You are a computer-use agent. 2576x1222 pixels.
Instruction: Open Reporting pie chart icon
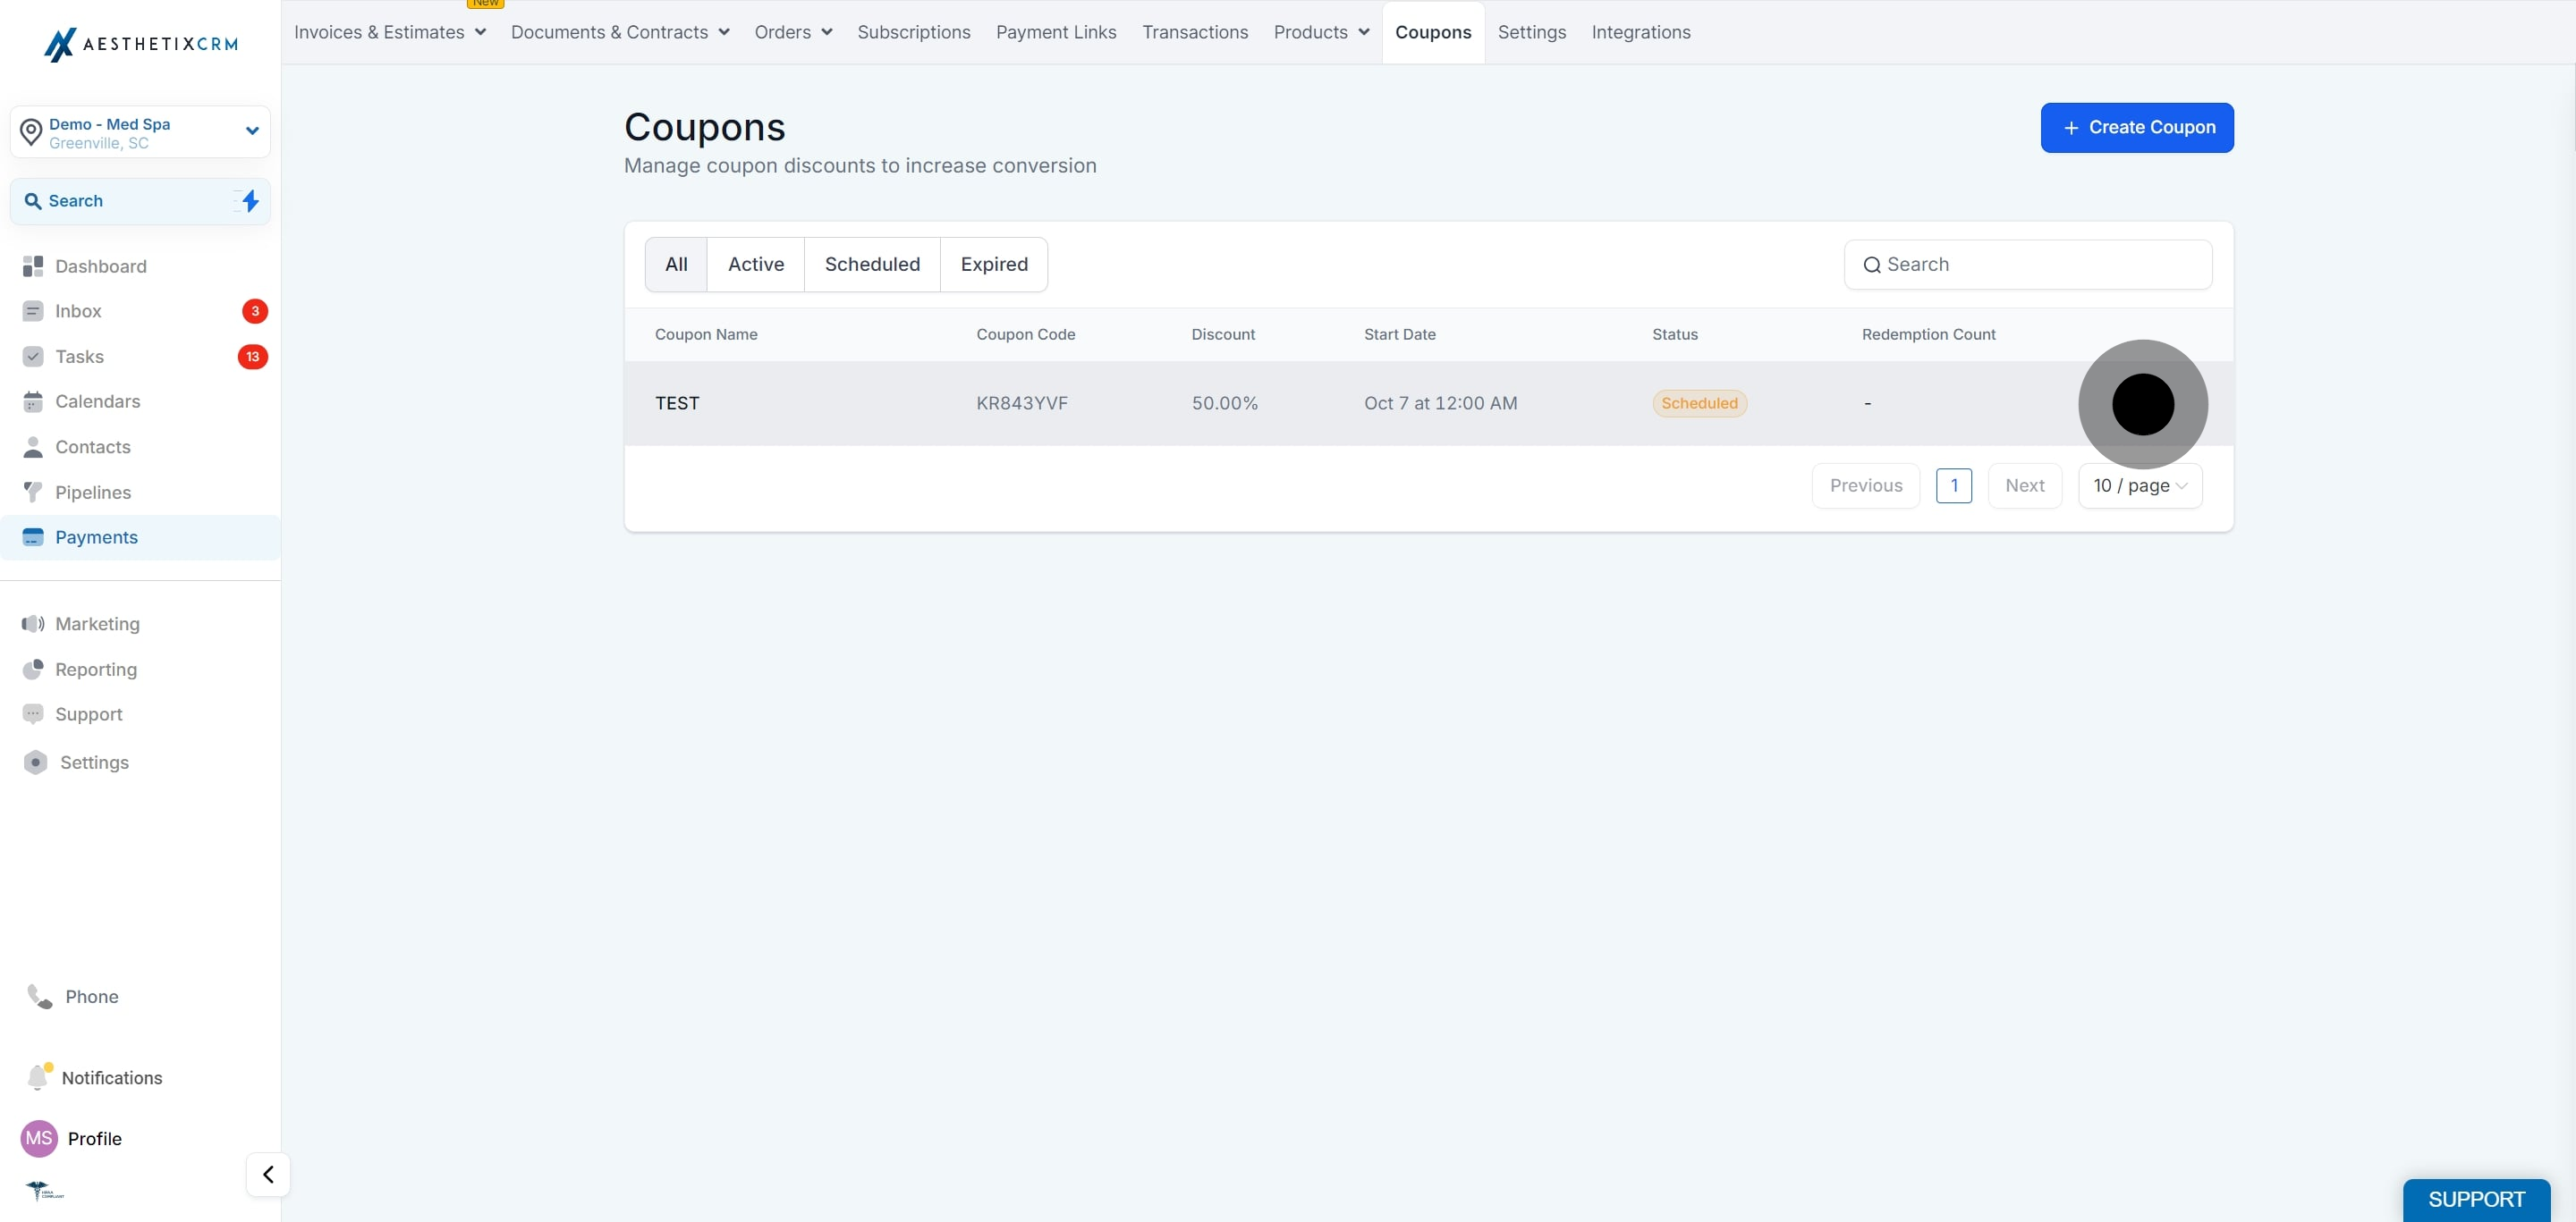click(x=33, y=670)
